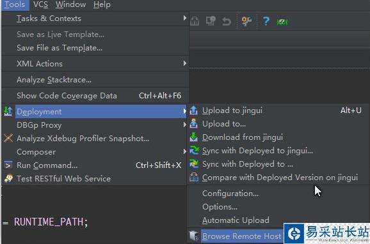370x244 pixels.
Task: Open the Help menu
Action: (102, 4)
